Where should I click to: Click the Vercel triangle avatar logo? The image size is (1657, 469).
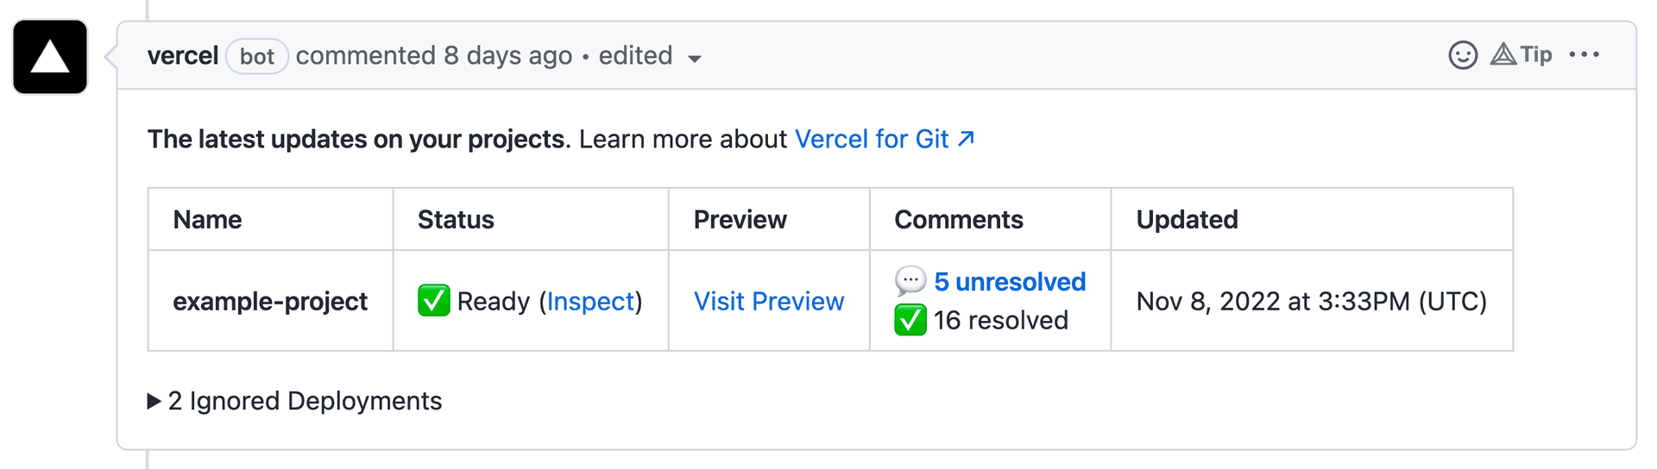pos(50,57)
